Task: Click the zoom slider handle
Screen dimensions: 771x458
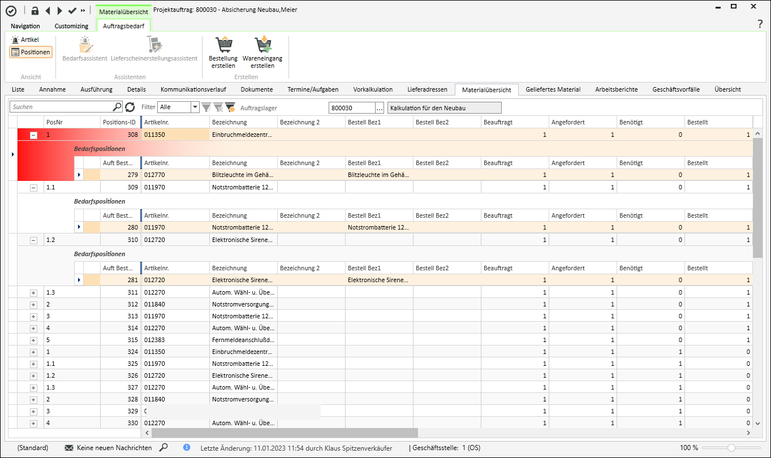Action: 731,447
